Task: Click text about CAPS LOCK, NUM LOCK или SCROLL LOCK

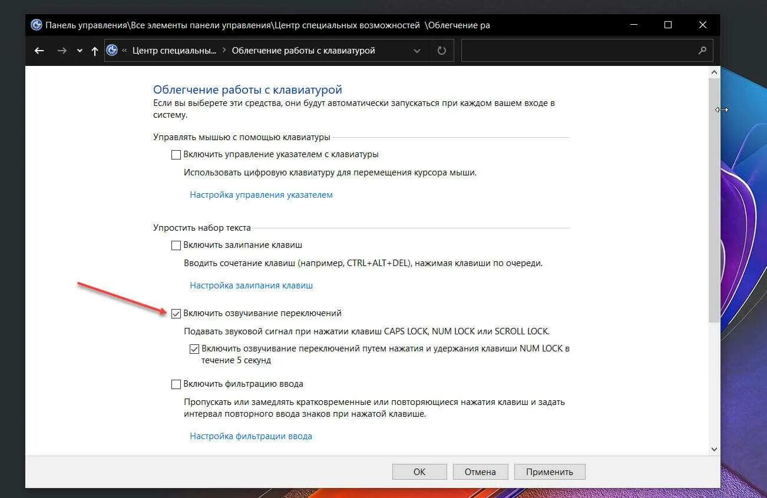Action: click(x=366, y=331)
